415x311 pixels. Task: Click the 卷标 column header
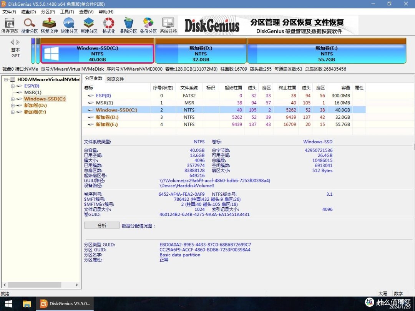(x=116, y=88)
